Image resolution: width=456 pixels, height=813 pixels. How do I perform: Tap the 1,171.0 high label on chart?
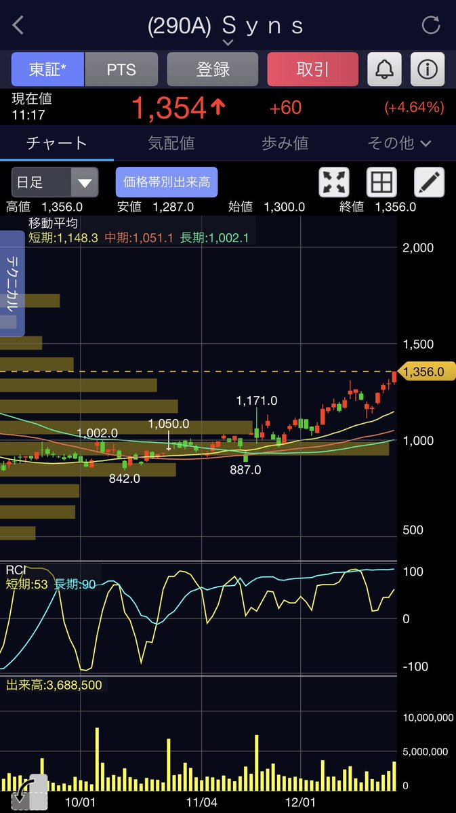click(257, 400)
